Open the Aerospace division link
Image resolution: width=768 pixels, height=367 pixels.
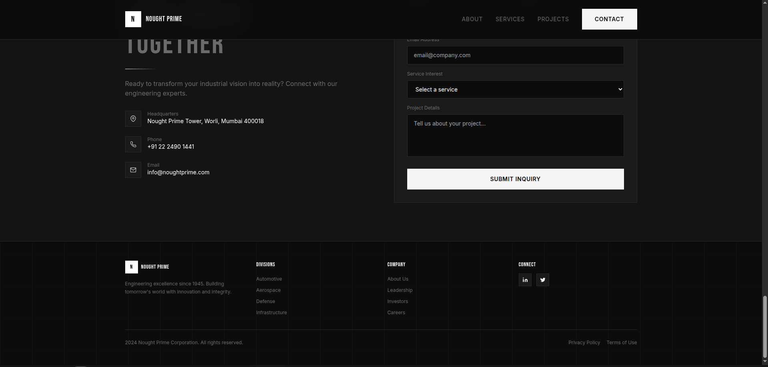click(268, 290)
